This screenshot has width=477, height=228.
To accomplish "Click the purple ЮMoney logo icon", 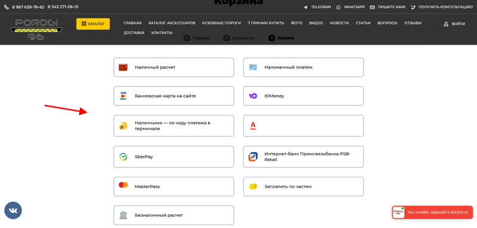I will click(253, 96).
